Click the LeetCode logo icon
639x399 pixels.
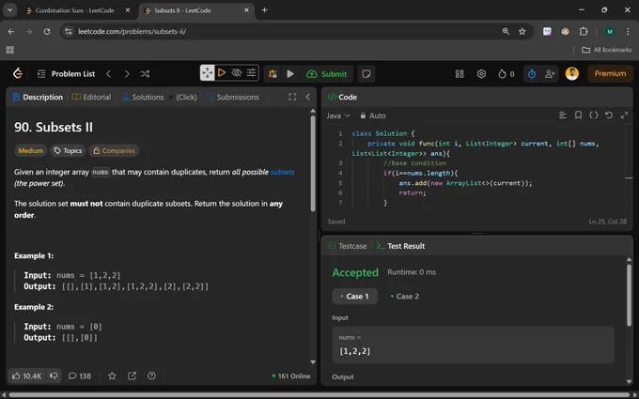(18, 73)
